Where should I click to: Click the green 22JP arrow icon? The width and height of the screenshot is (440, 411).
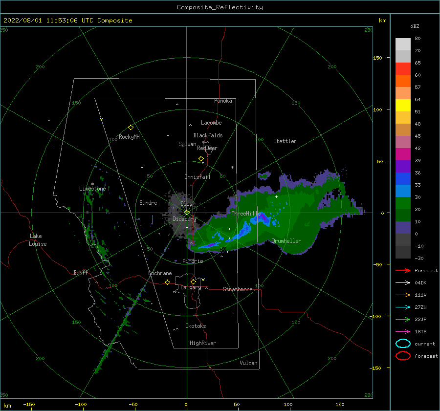point(403,319)
